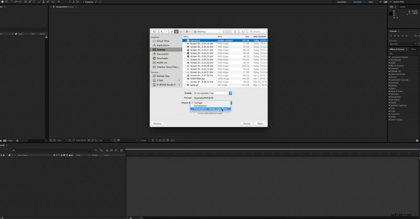Choose Footage in Import As menu

pyautogui.click(x=211, y=103)
